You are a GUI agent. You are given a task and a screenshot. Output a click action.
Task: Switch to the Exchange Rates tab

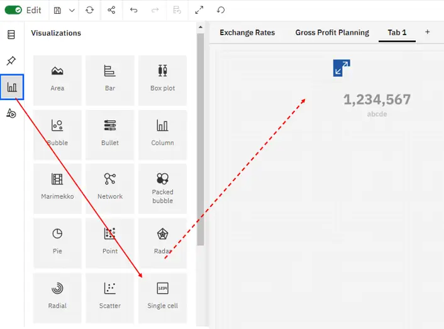[x=247, y=33]
